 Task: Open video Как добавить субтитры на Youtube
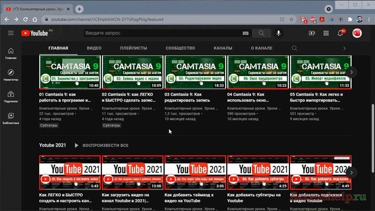coord(254,198)
